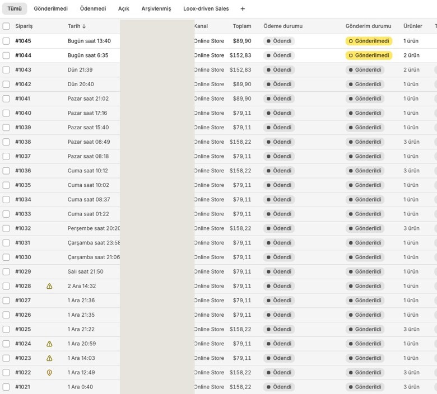Sort by Toplam column header
The height and width of the screenshot is (394, 437).
click(x=242, y=26)
